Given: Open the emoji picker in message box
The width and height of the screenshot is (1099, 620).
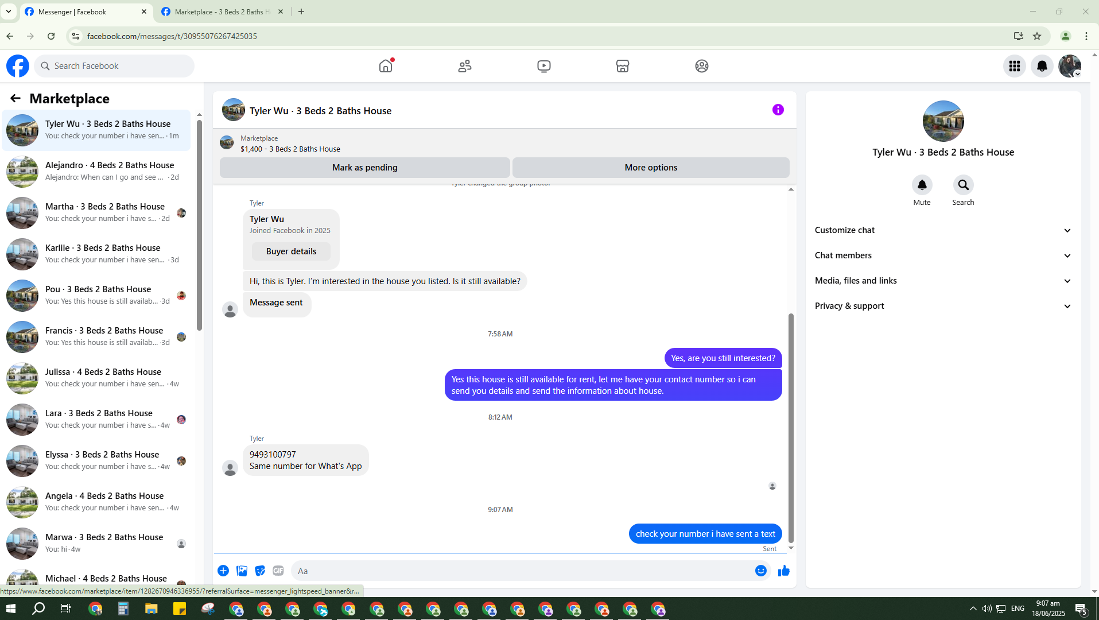Looking at the screenshot, I should pyautogui.click(x=761, y=571).
